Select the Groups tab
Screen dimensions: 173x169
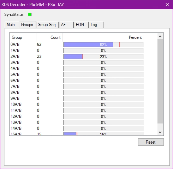coord(27,25)
